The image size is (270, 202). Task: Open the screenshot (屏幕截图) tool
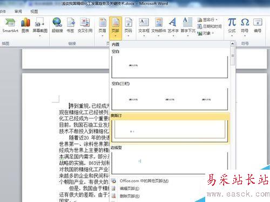click(x=40, y=27)
